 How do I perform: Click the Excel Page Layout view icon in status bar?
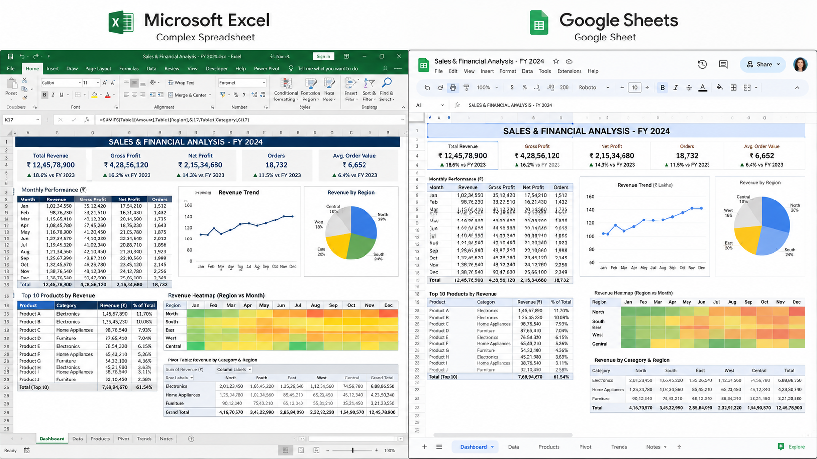(301, 450)
